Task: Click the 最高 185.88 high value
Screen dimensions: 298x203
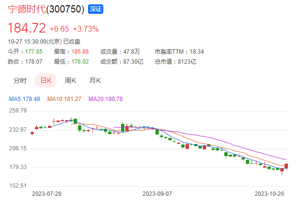Action: 71,52
